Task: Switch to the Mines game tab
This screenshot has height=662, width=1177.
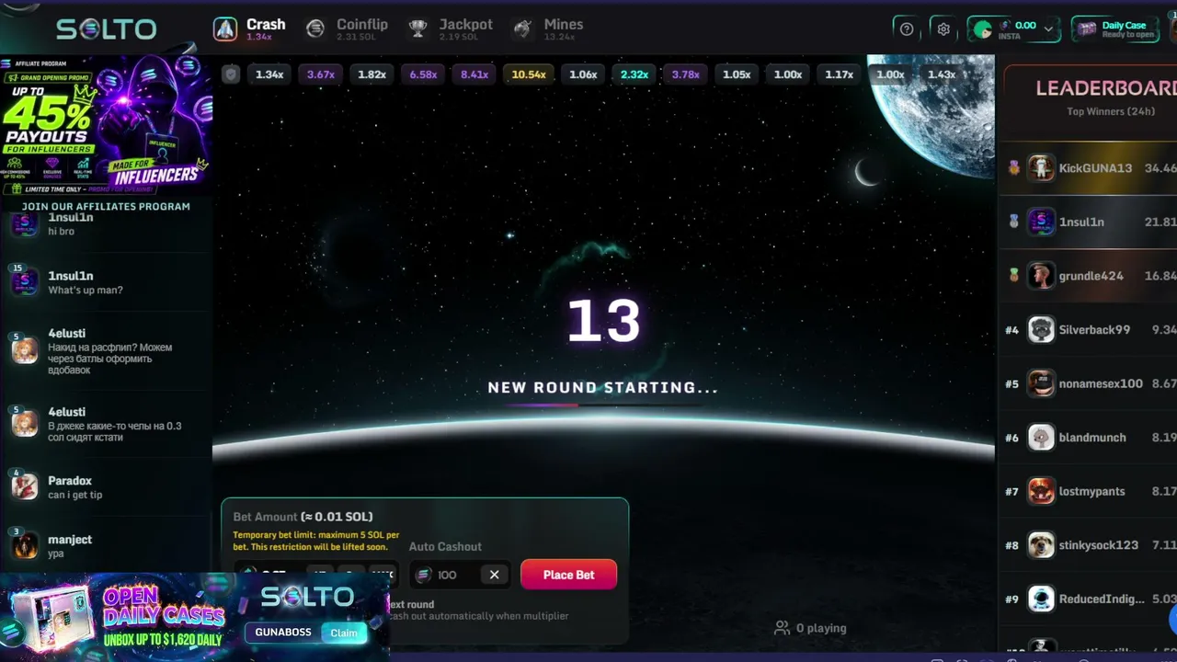Action: (548, 29)
